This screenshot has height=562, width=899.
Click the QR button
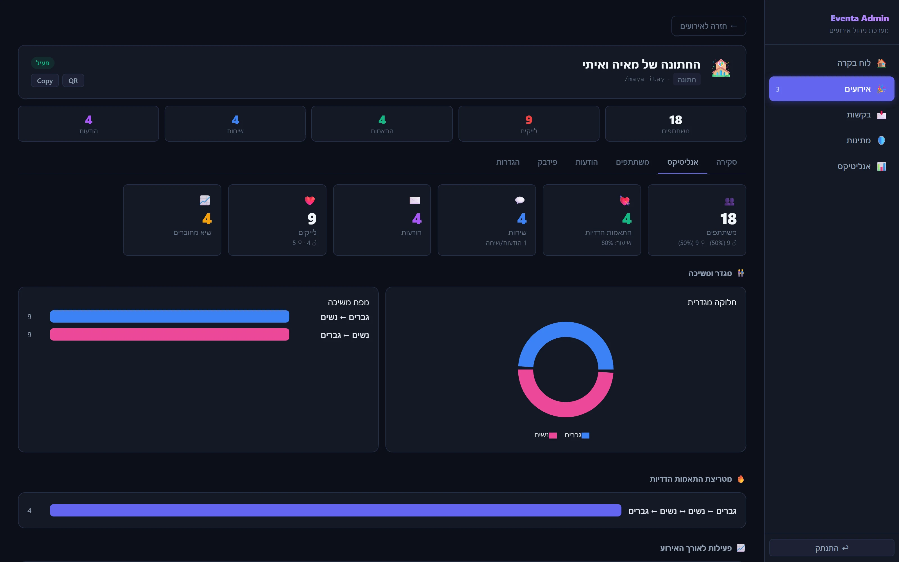(x=73, y=81)
